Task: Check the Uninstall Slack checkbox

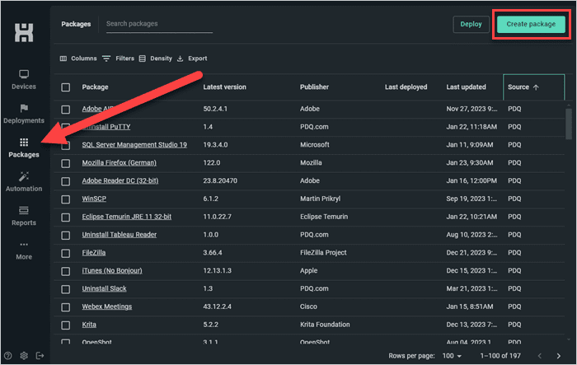Action: coord(65,289)
